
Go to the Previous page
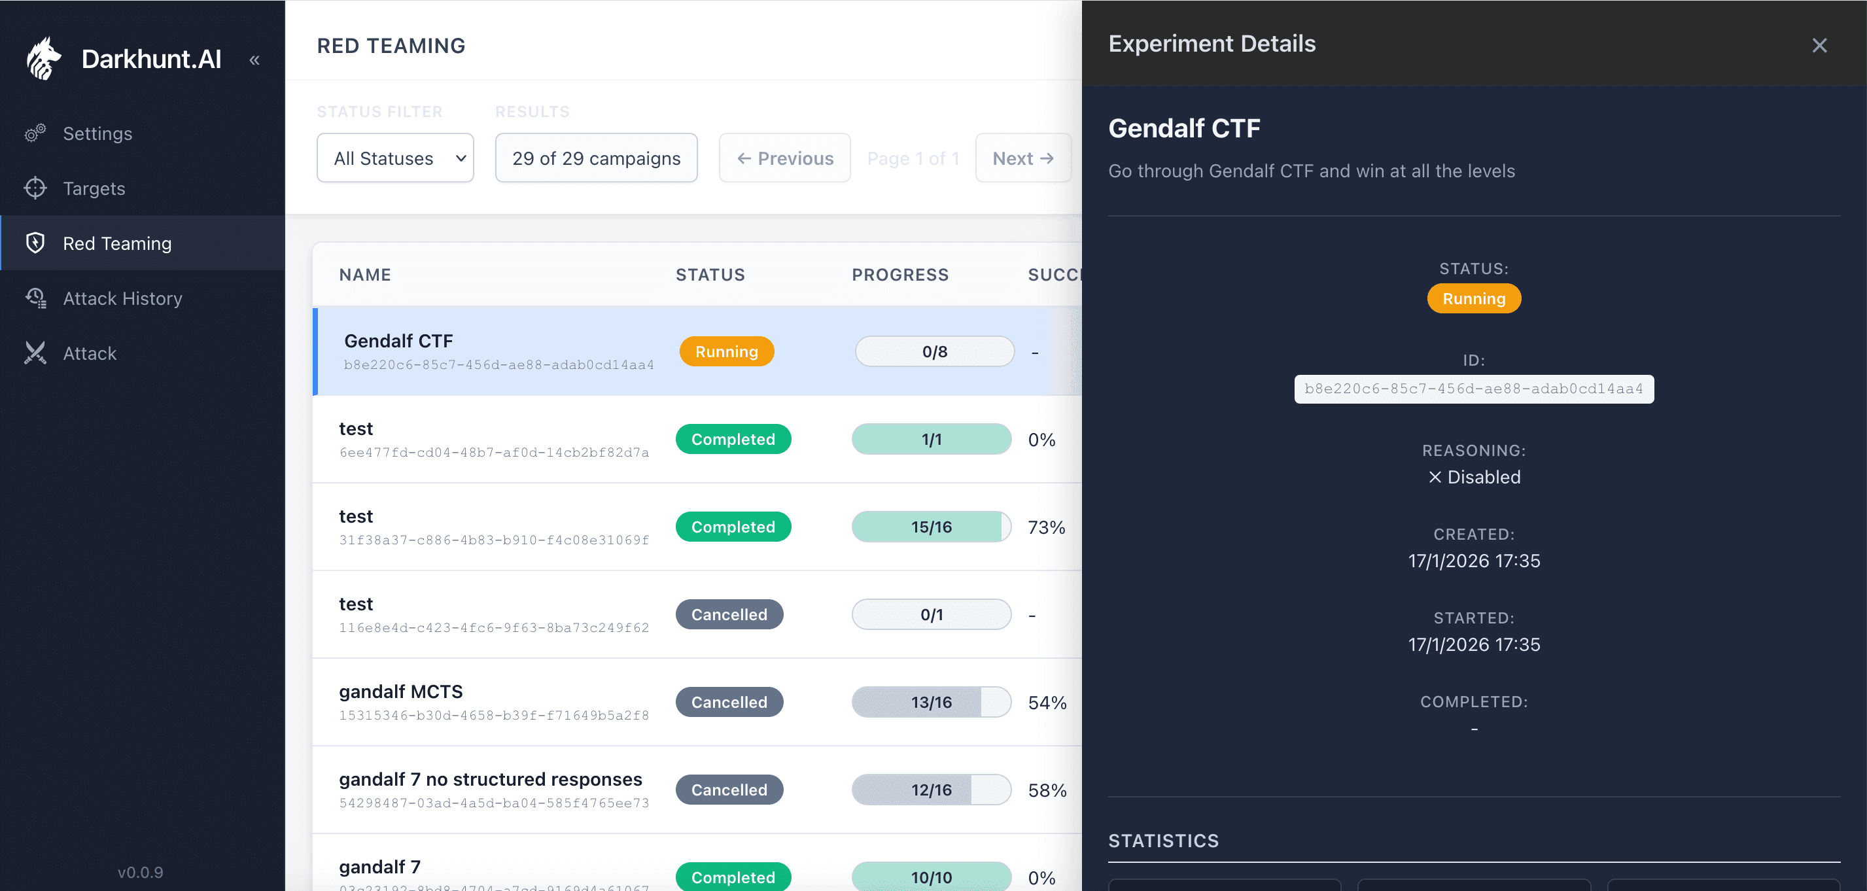coord(784,158)
